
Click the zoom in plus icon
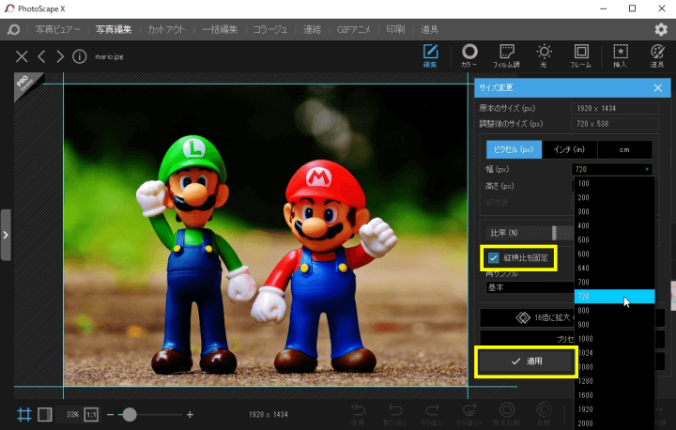190,414
